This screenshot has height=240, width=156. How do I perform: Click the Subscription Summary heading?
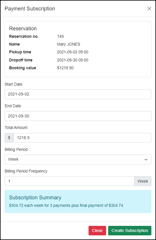coord(35,198)
